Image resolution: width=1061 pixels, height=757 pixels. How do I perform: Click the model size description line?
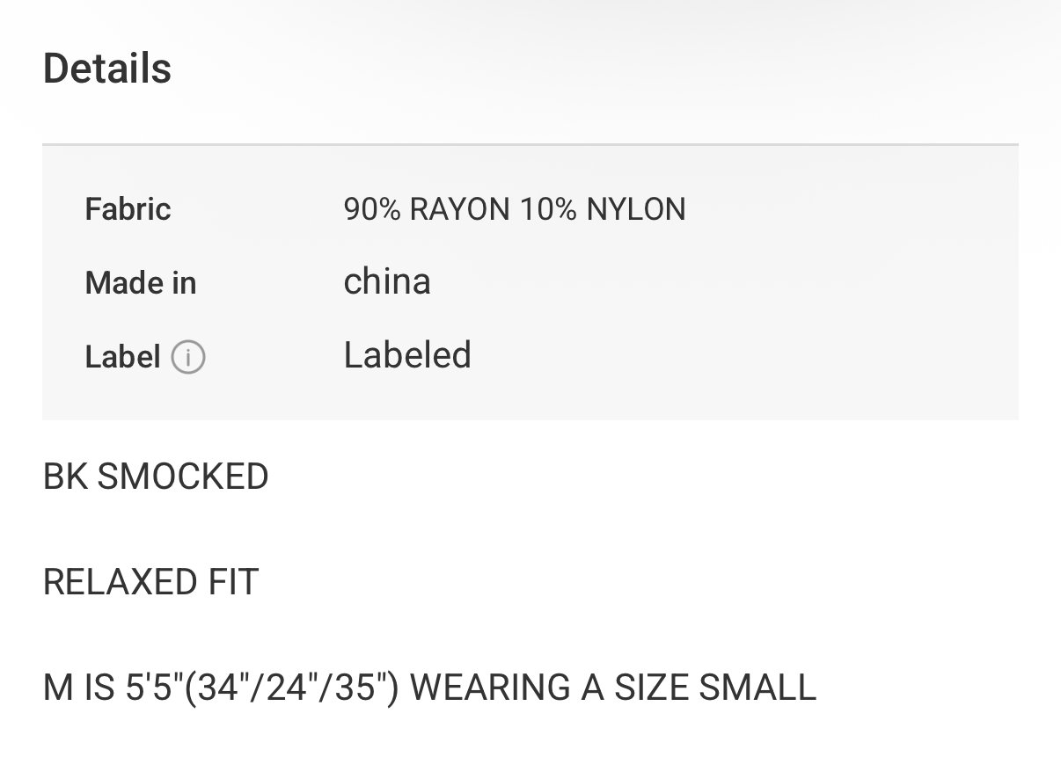[x=430, y=688]
